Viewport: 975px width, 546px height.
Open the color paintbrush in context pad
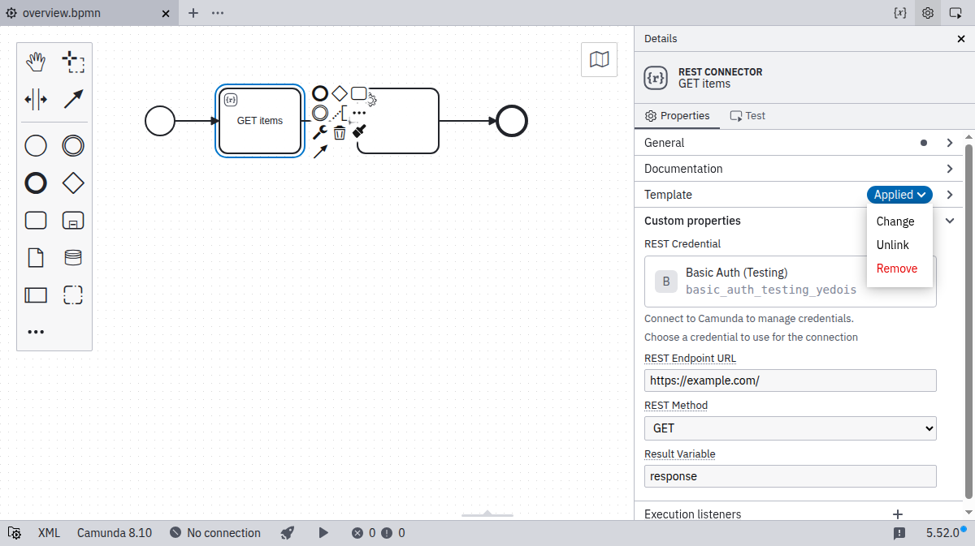(x=360, y=131)
